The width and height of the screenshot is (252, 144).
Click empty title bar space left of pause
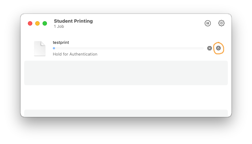[149, 23]
